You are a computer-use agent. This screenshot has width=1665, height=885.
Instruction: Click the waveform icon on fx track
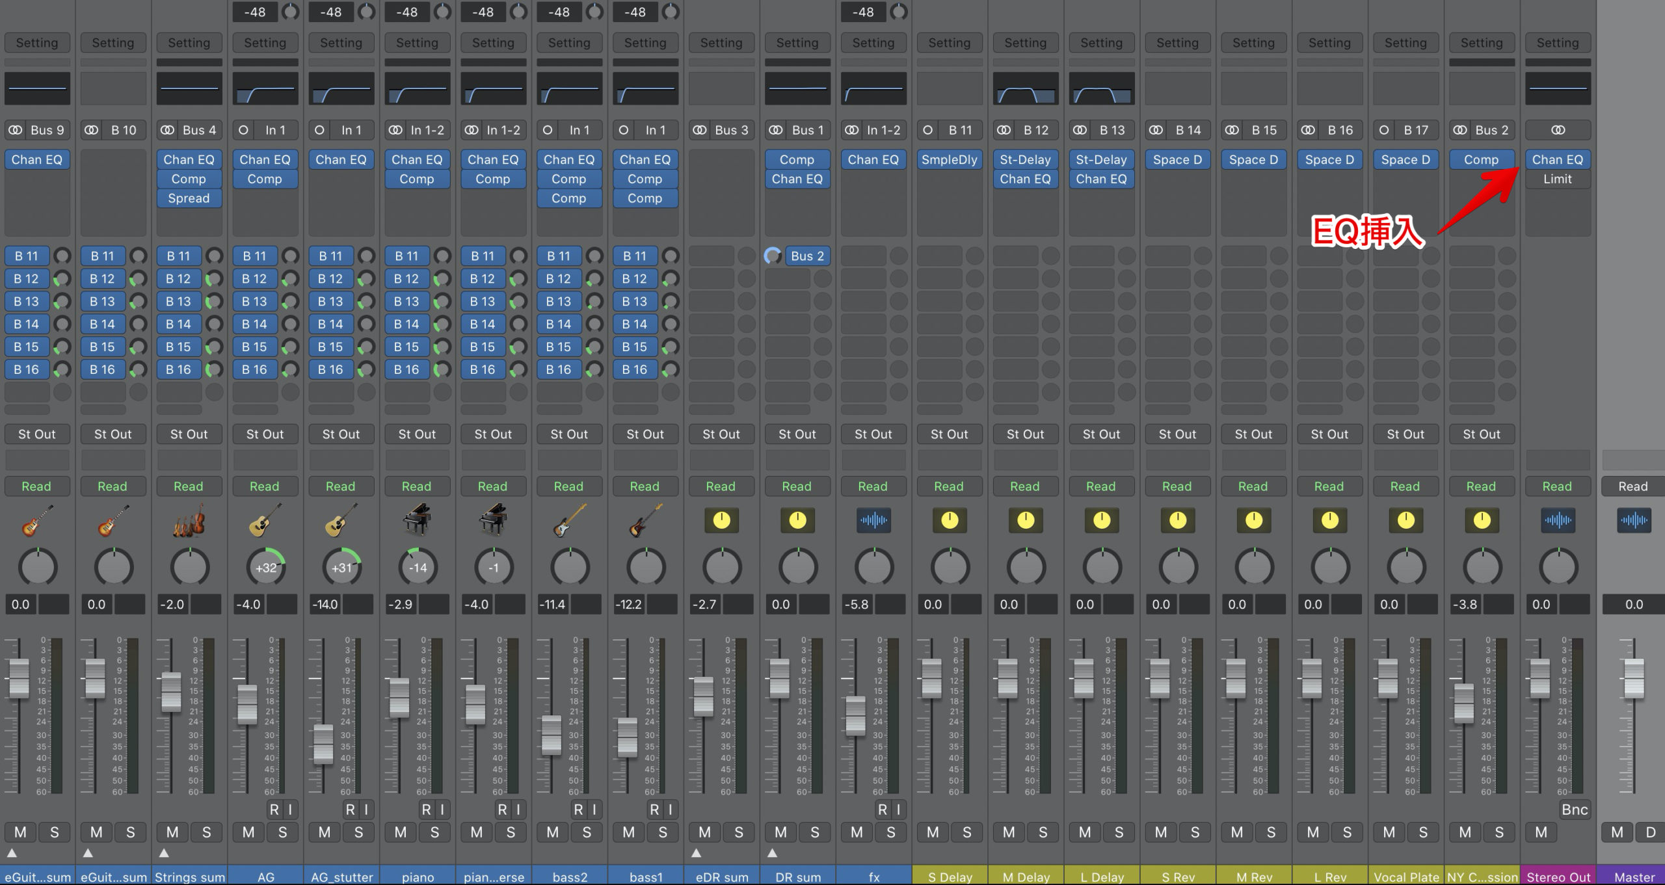coord(873,520)
